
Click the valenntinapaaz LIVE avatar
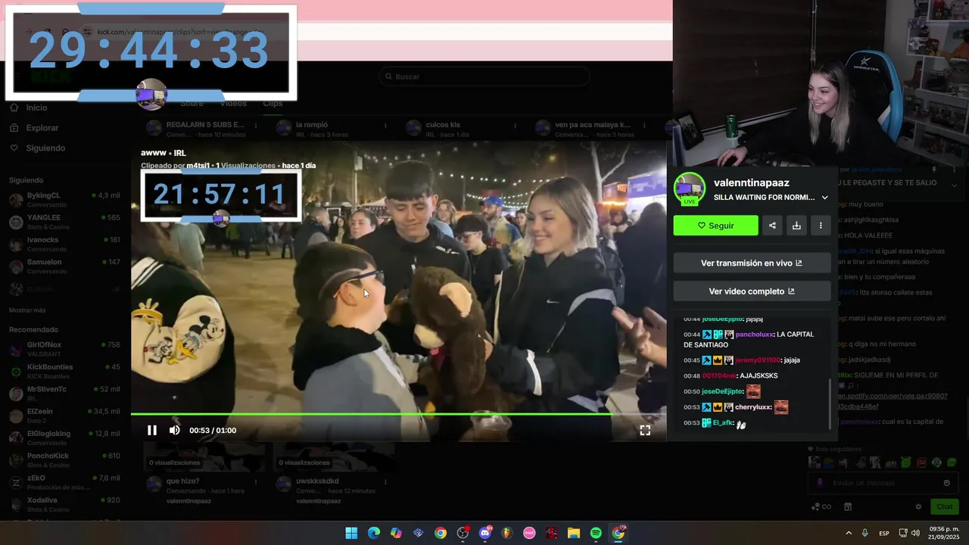point(689,188)
